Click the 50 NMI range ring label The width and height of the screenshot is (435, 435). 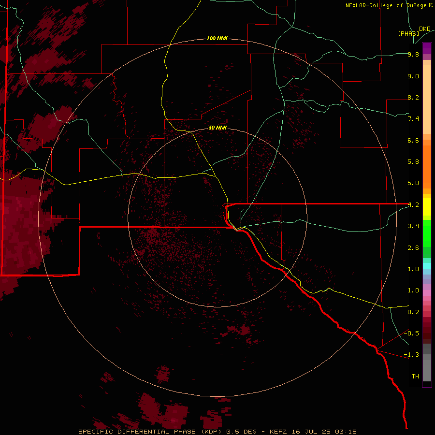[x=217, y=128]
